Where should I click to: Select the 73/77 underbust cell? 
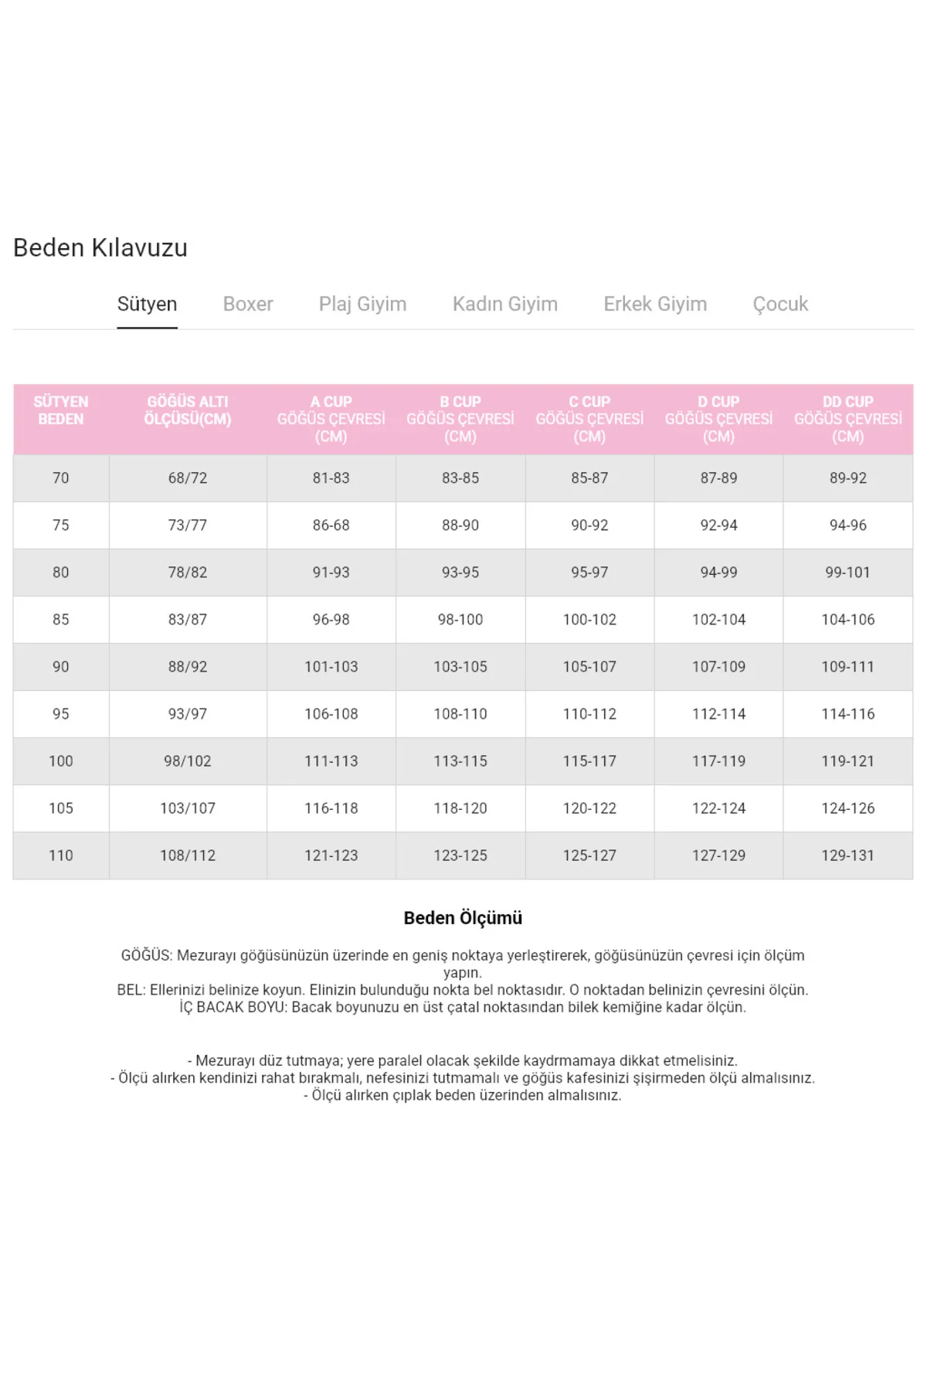(188, 525)
